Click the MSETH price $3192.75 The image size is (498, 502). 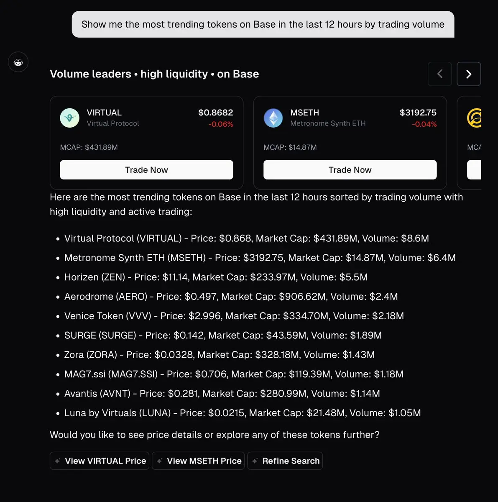418,113
